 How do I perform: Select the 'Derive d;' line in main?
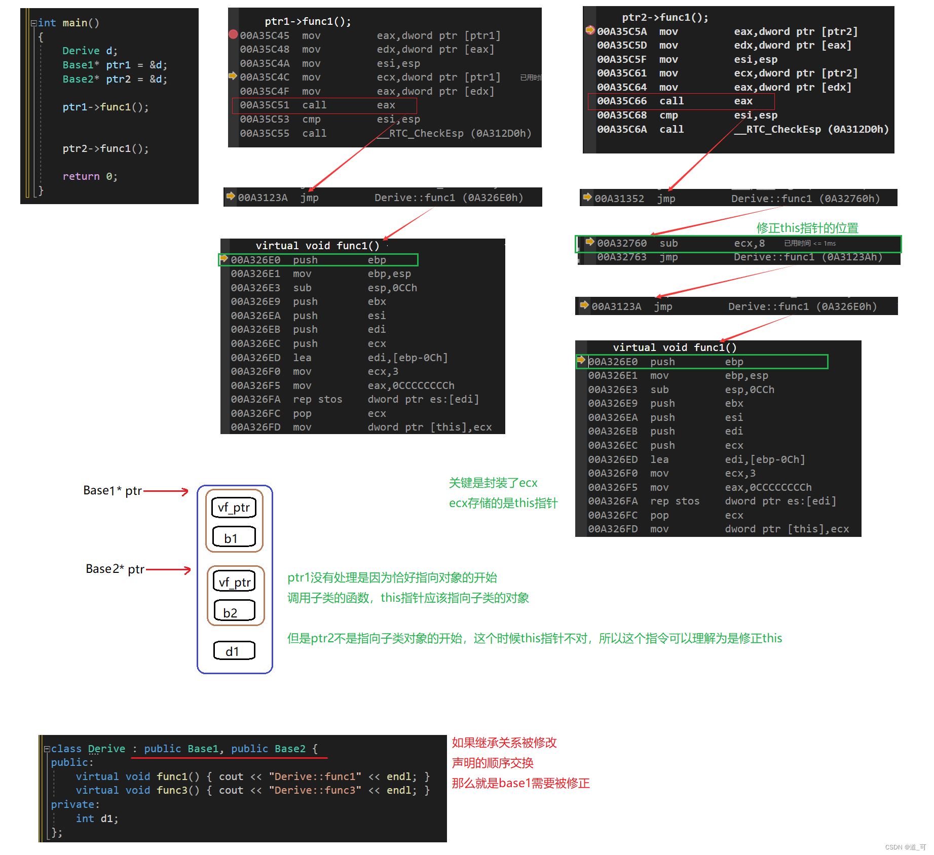click(x=90, y=51)
